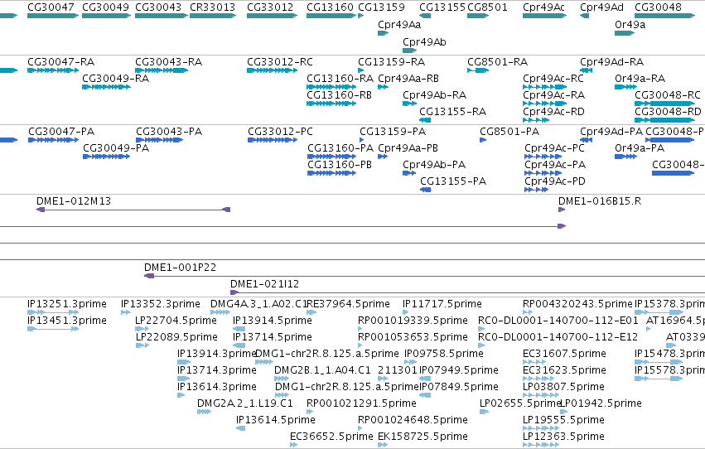Select the IP11717.5prime EST

(407, 312)
